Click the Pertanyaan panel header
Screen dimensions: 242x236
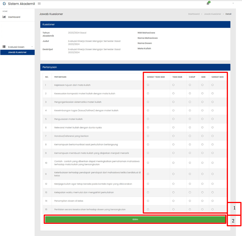click(x=135, y=67)
